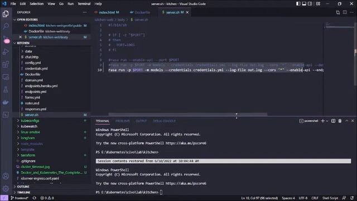This screenshot has width=357, height=201.
Task: Switch to the Problems panel tab
Action: [x=123, y=121]
